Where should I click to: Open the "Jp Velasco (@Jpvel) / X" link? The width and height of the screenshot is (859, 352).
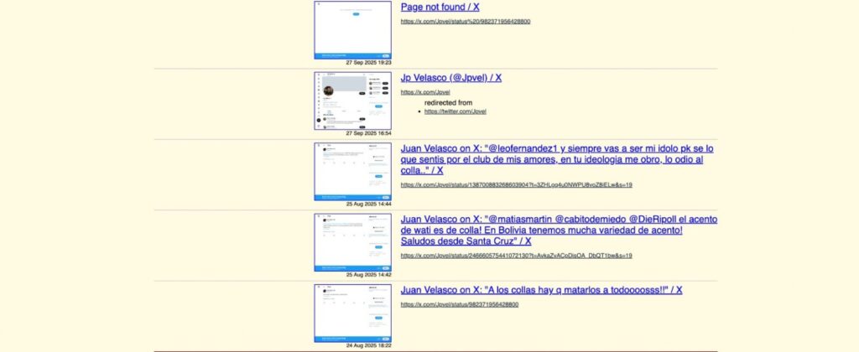(450, 77)
